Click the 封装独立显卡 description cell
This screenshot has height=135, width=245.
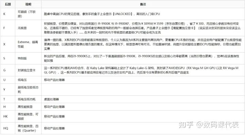[28, 70]
